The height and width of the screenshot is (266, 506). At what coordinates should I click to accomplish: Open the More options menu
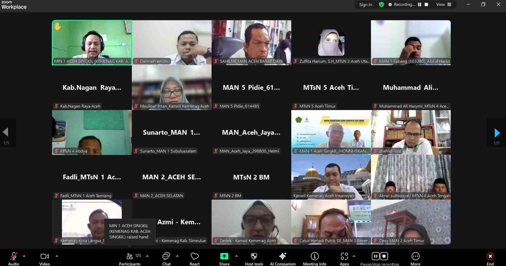416,258
